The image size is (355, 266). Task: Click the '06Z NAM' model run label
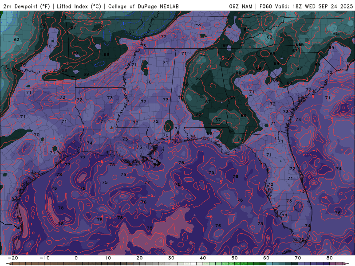click(x=241, y=6)
